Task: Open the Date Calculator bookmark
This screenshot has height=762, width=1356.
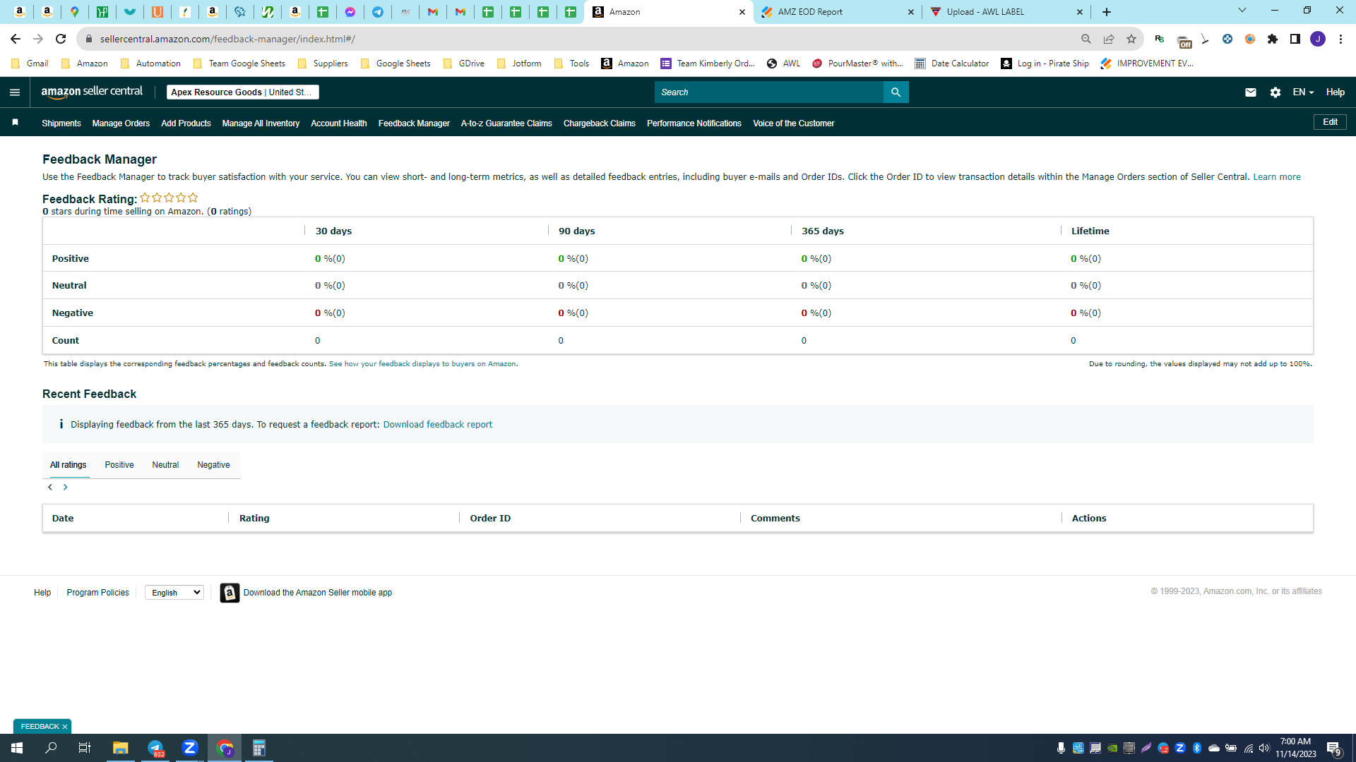Action: point(951,64)
